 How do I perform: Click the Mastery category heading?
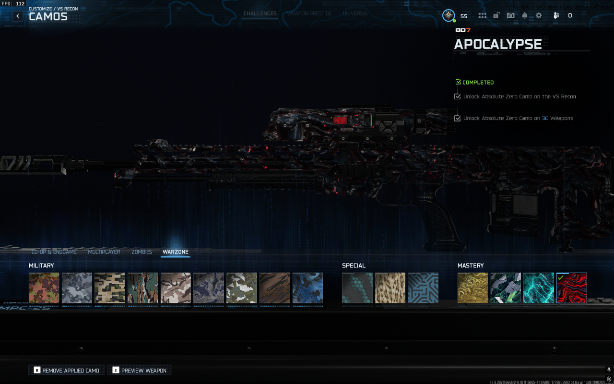(471, 265)
